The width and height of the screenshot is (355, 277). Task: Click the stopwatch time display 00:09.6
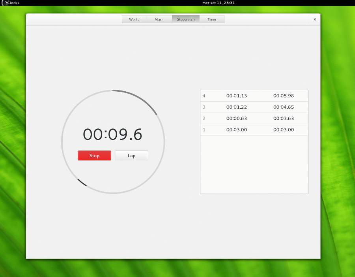tap(112, 134)
